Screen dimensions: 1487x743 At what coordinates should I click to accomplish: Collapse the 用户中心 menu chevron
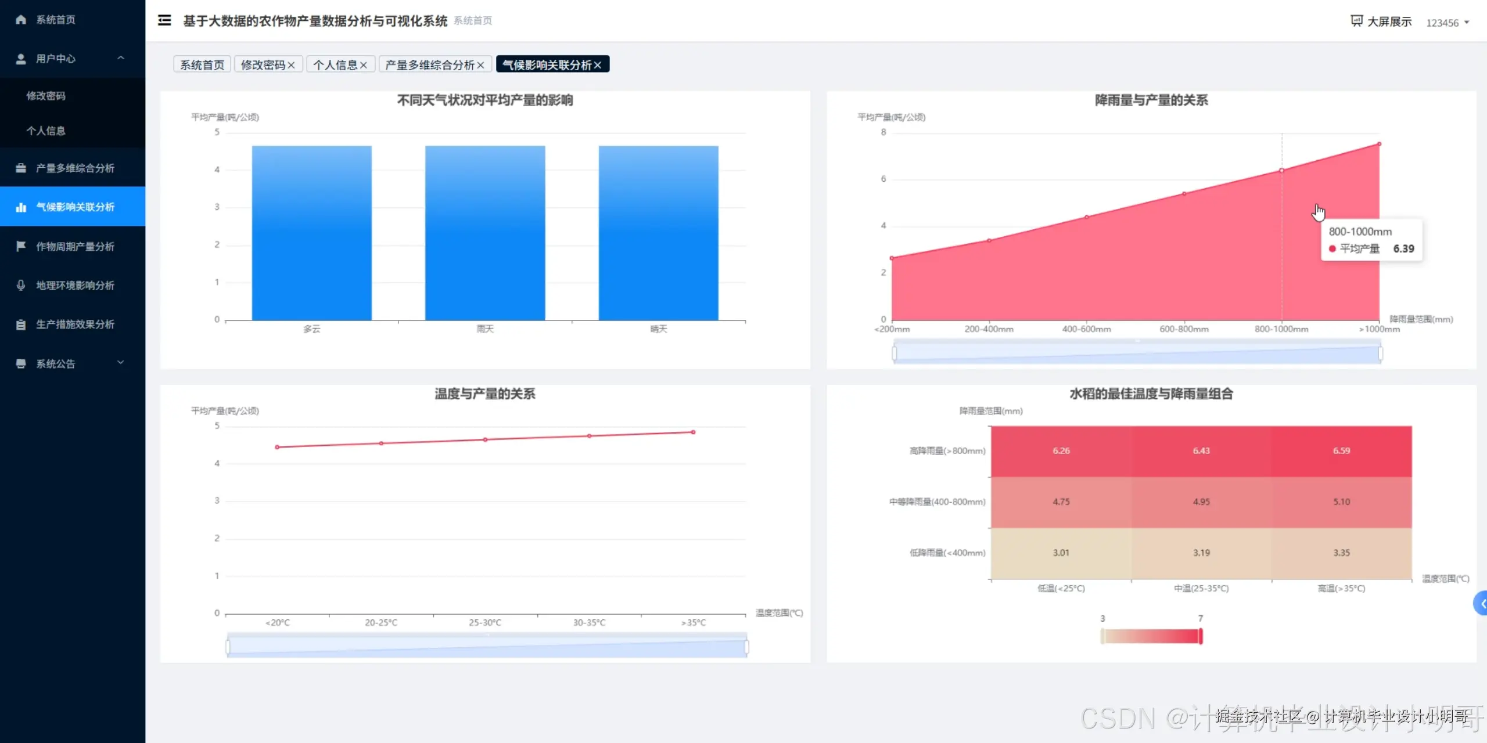[x=121, y=58]
